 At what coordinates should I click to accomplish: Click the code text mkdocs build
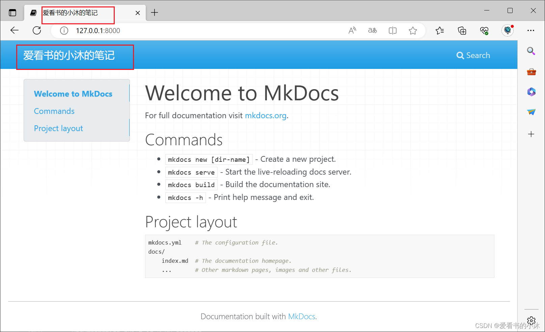coord(191,185)
